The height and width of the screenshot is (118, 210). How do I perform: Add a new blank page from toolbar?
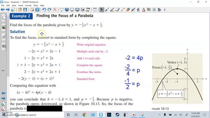(13, 10)
